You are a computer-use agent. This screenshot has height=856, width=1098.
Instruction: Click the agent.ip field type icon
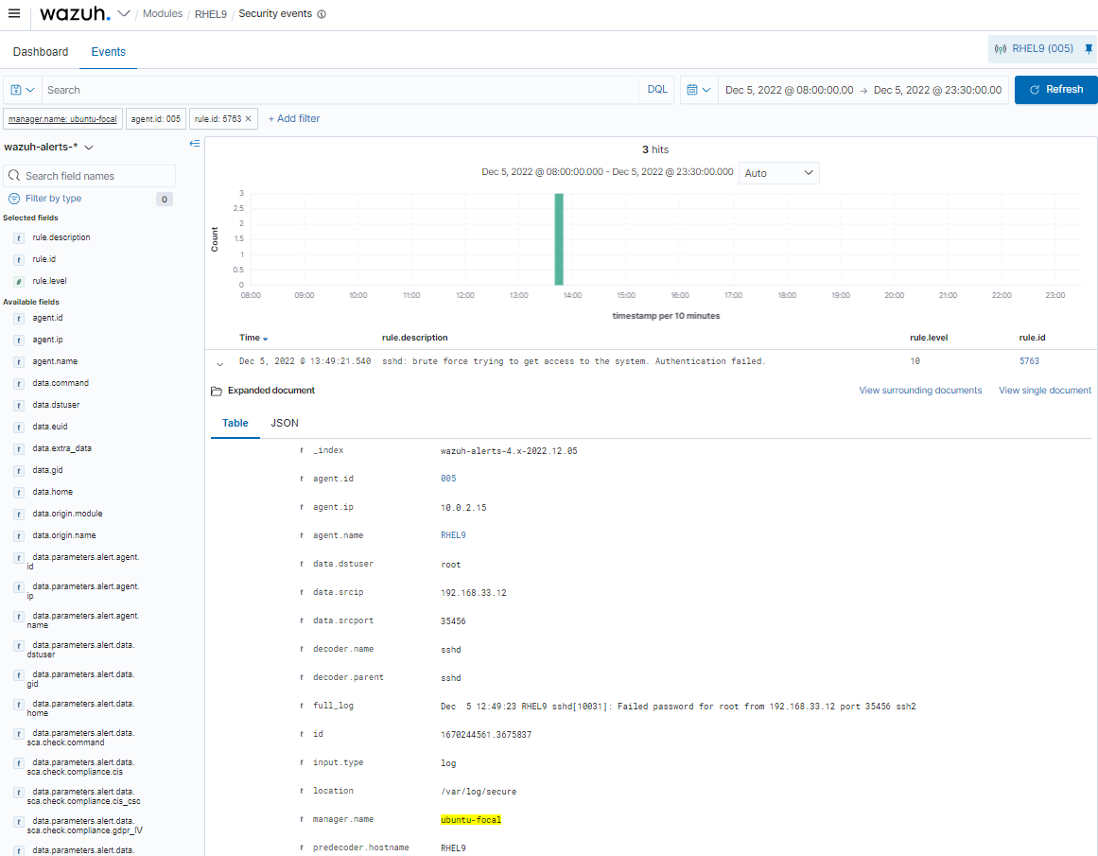click(x=19, y=341)
